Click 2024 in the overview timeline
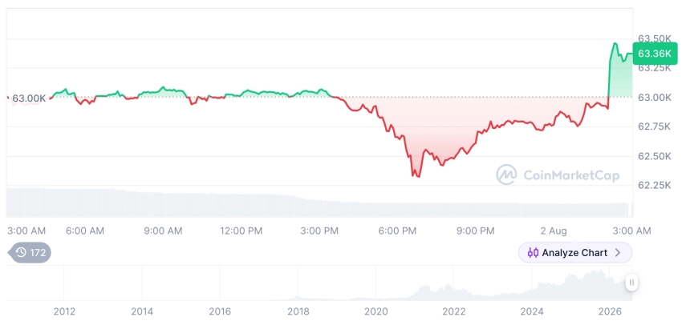The image size is (690, 321). click(532, 311)
